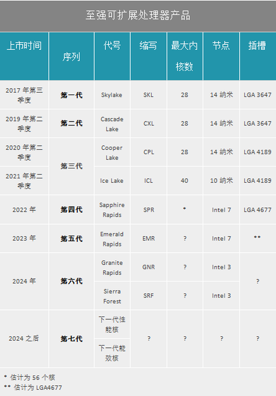
Task: Select the 序列 column header
Action: tap(71, 56)
